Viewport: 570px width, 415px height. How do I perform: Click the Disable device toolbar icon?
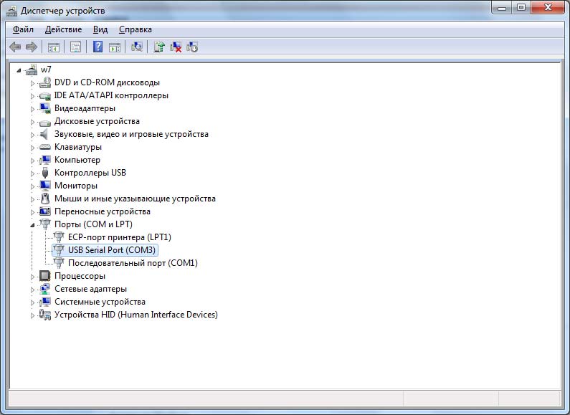point(192,47)
